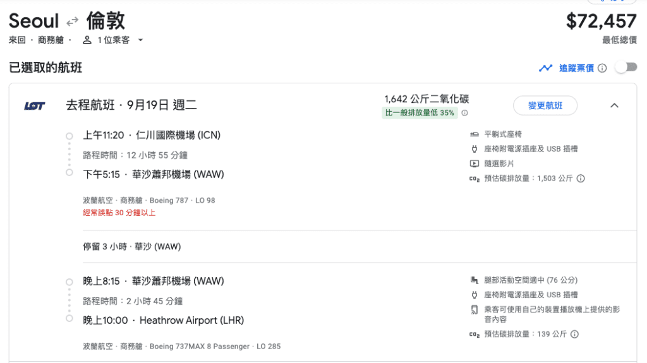Click the info icon next to 追蹤票價
Viewport: 647px width, 363px height.
(x=602, y=68)
